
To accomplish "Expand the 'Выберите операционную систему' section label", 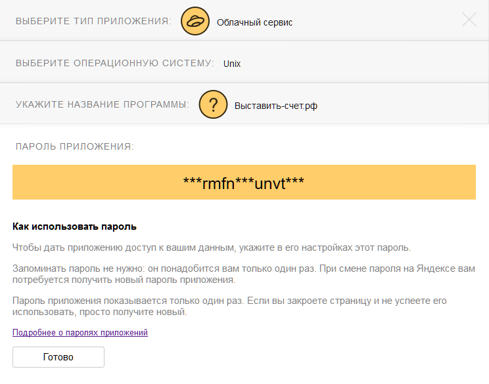I will [115, 64].
